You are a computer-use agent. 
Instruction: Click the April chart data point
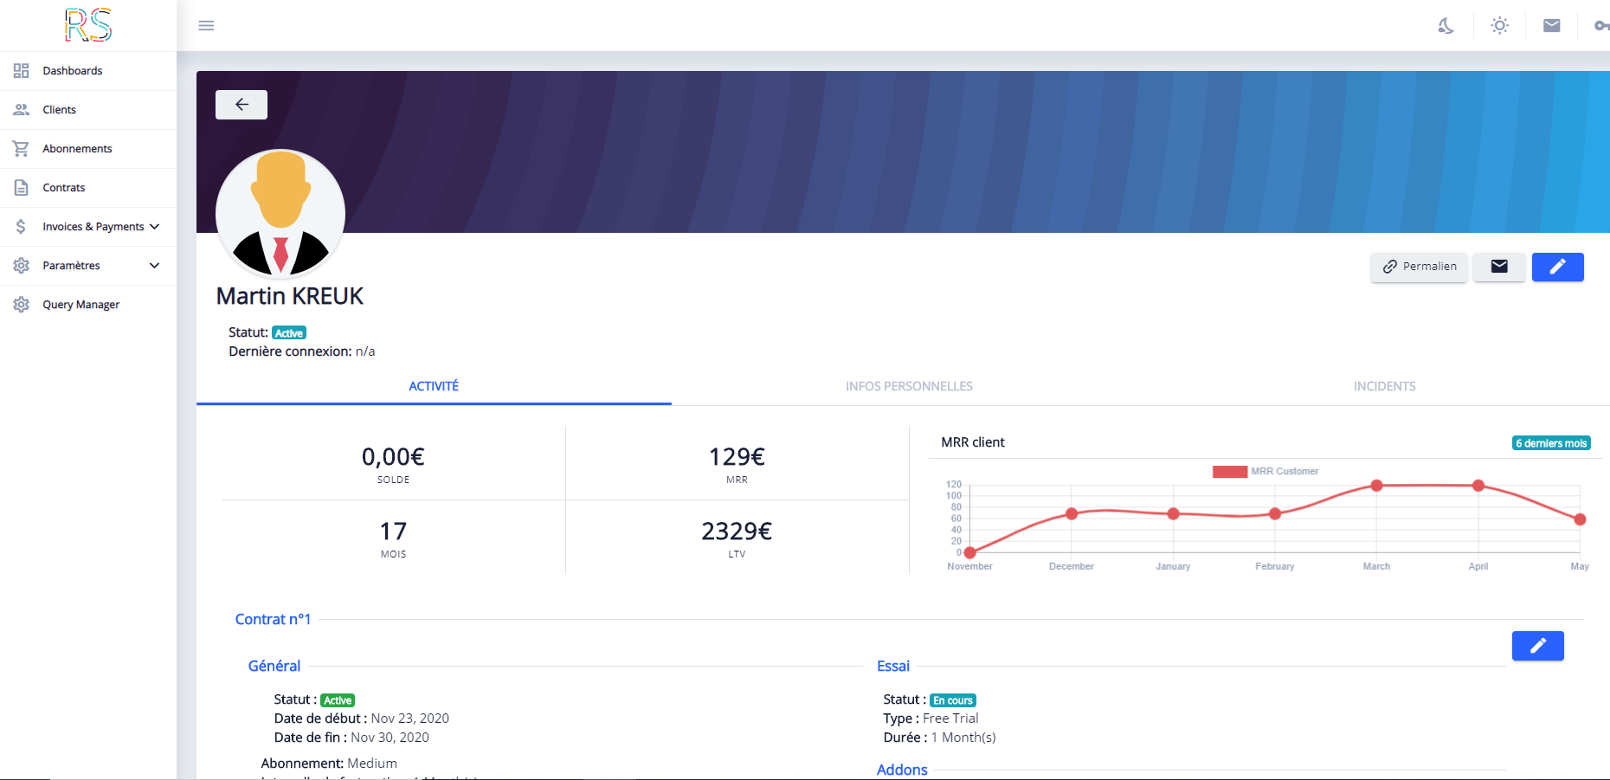[x=1478, y=486]
